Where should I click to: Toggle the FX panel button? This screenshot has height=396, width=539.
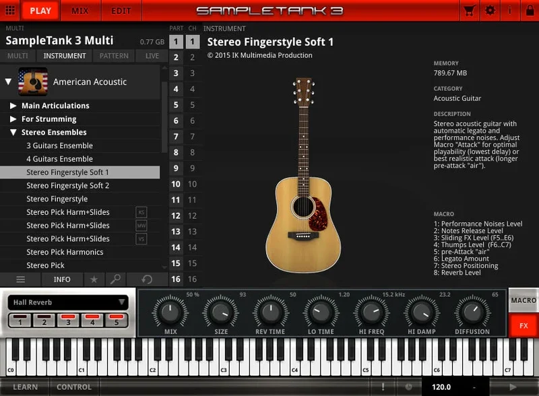click(524, 325)
